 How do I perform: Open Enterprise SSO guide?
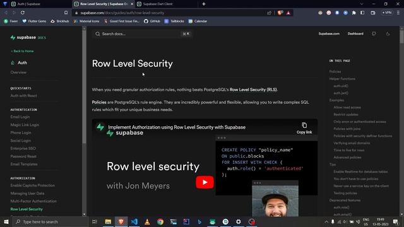tap(23, 149)
